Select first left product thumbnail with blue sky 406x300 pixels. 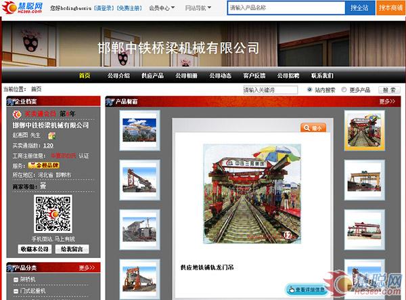139,130
